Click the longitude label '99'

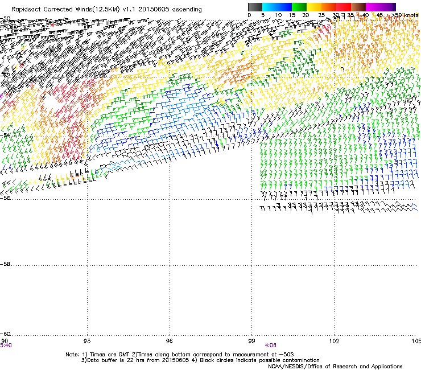[x=251, y=341]
